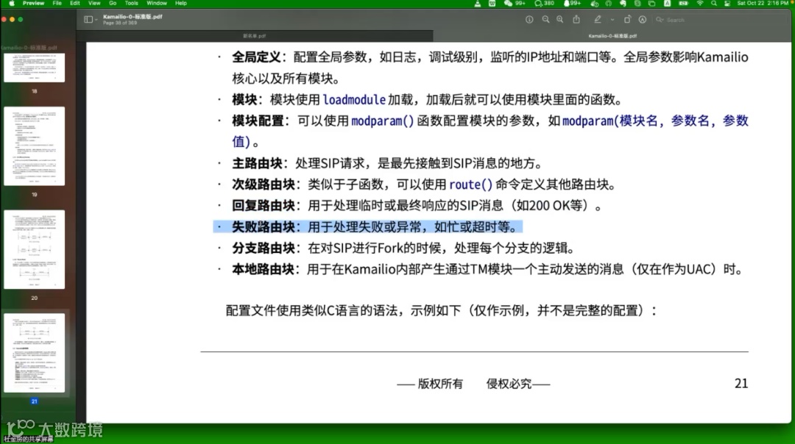The height and width of the screenshot is (444, 795).
Task: Click Evernote elephant menu bar icon
Action: 623,4
